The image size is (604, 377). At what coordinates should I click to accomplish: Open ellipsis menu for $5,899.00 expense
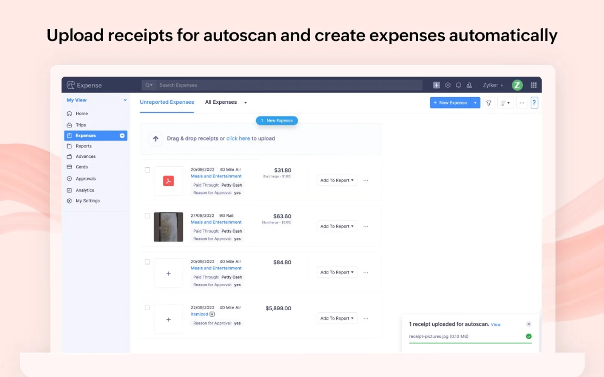point(366,319)
